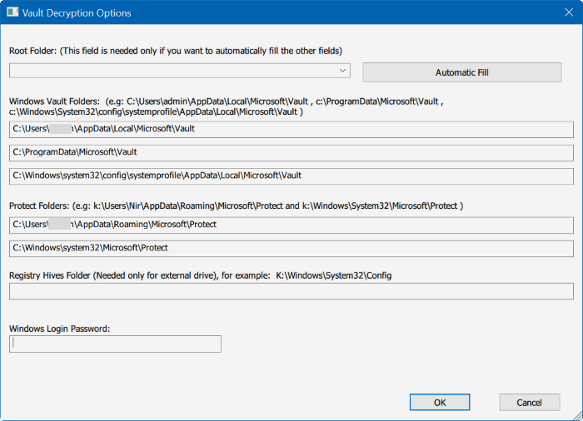This screenshot has width=583, height=421.
Task: Edit the systemprofile Vault folder field
Action: coord(291,176)
